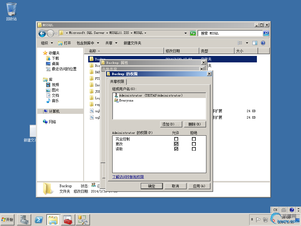Click the CH language indicator
This screenshot has width=301, height=226.
(275, 210)
